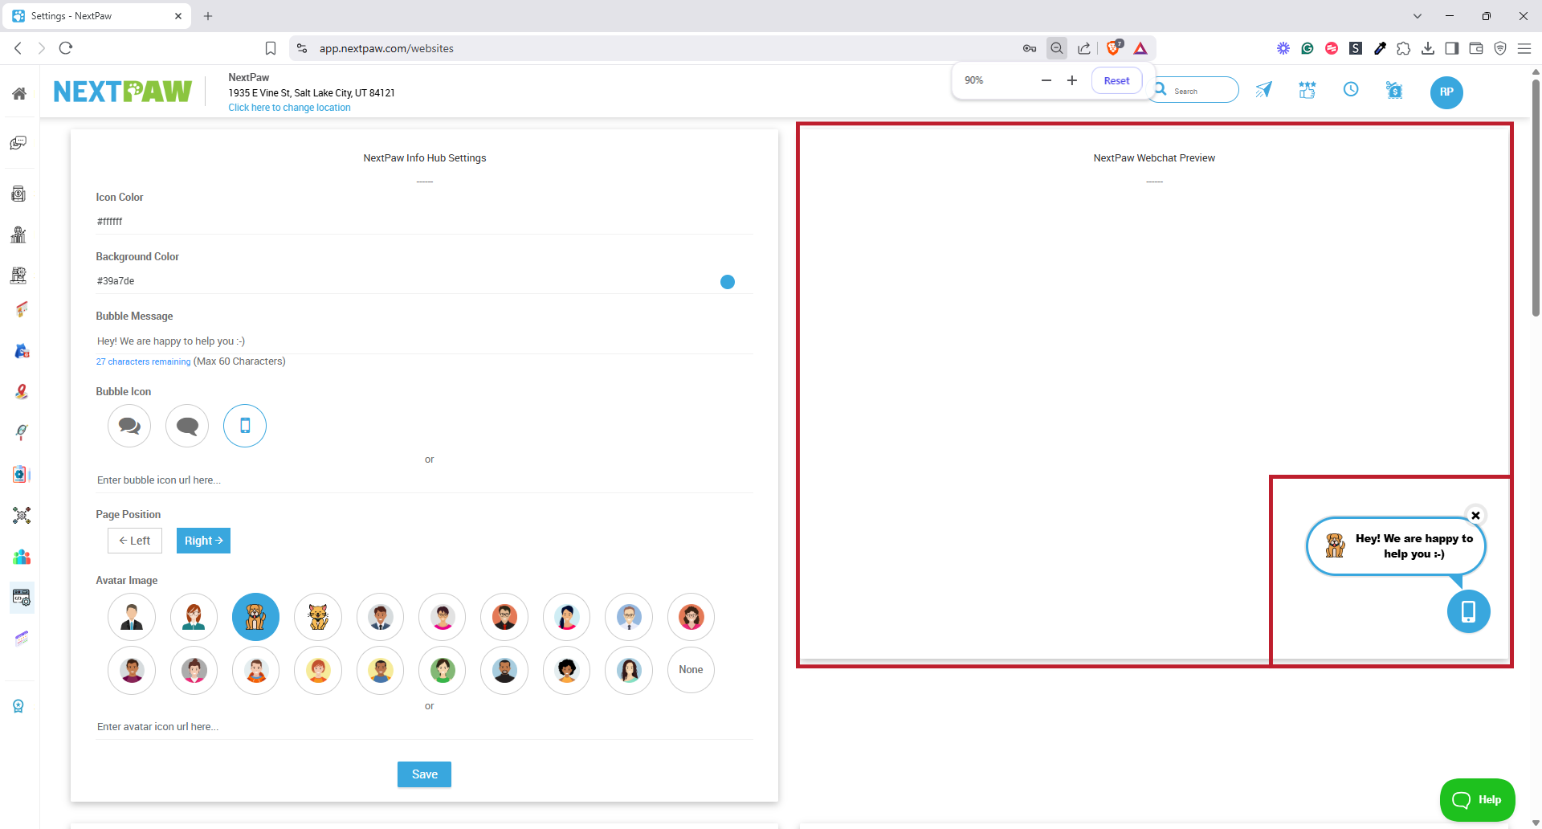The image size is (1542, 829).
Task: Click the Save button
Action: pyautogui.click(x=424, y=774)
